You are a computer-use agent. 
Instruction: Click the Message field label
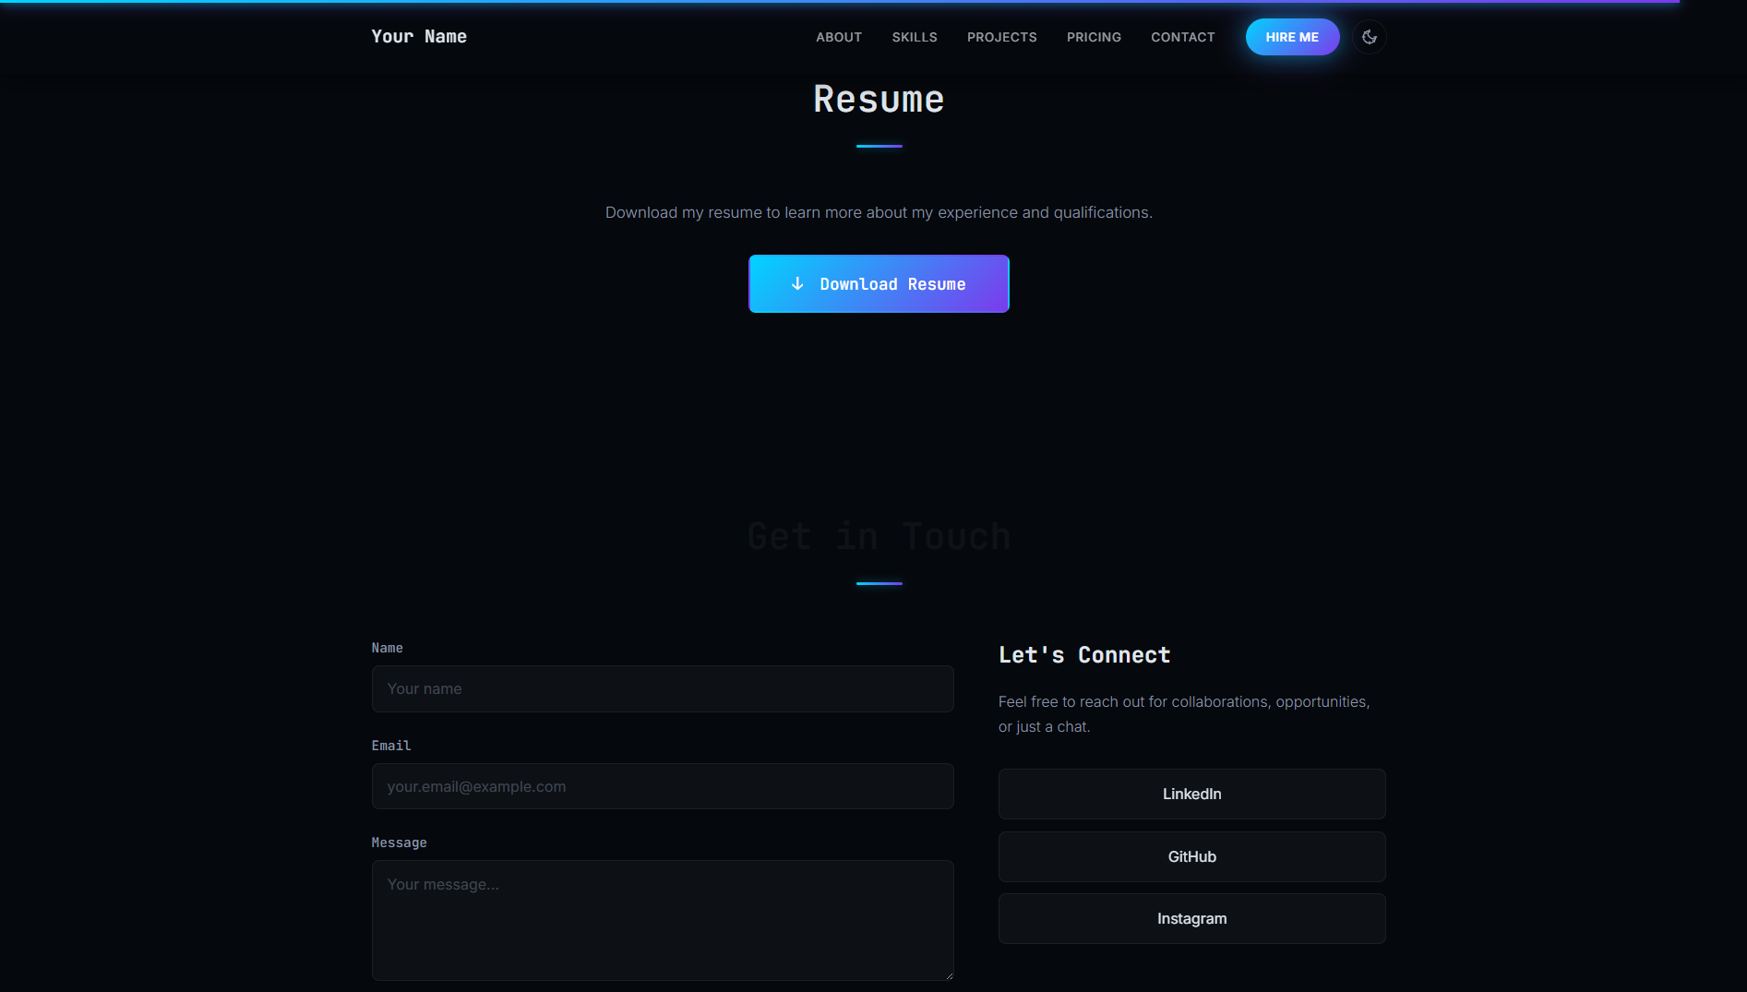[x=399, y=843]
